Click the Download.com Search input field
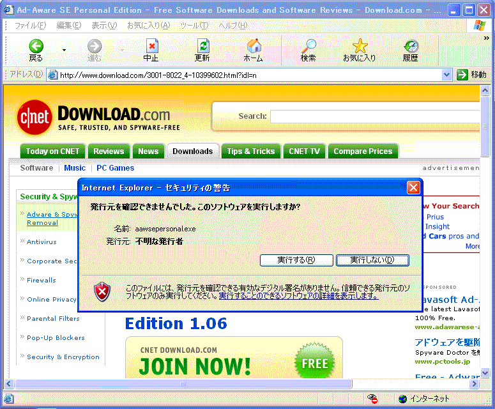Screen dimensions: 495x409 pyautogui.click(x=375, y=116)
